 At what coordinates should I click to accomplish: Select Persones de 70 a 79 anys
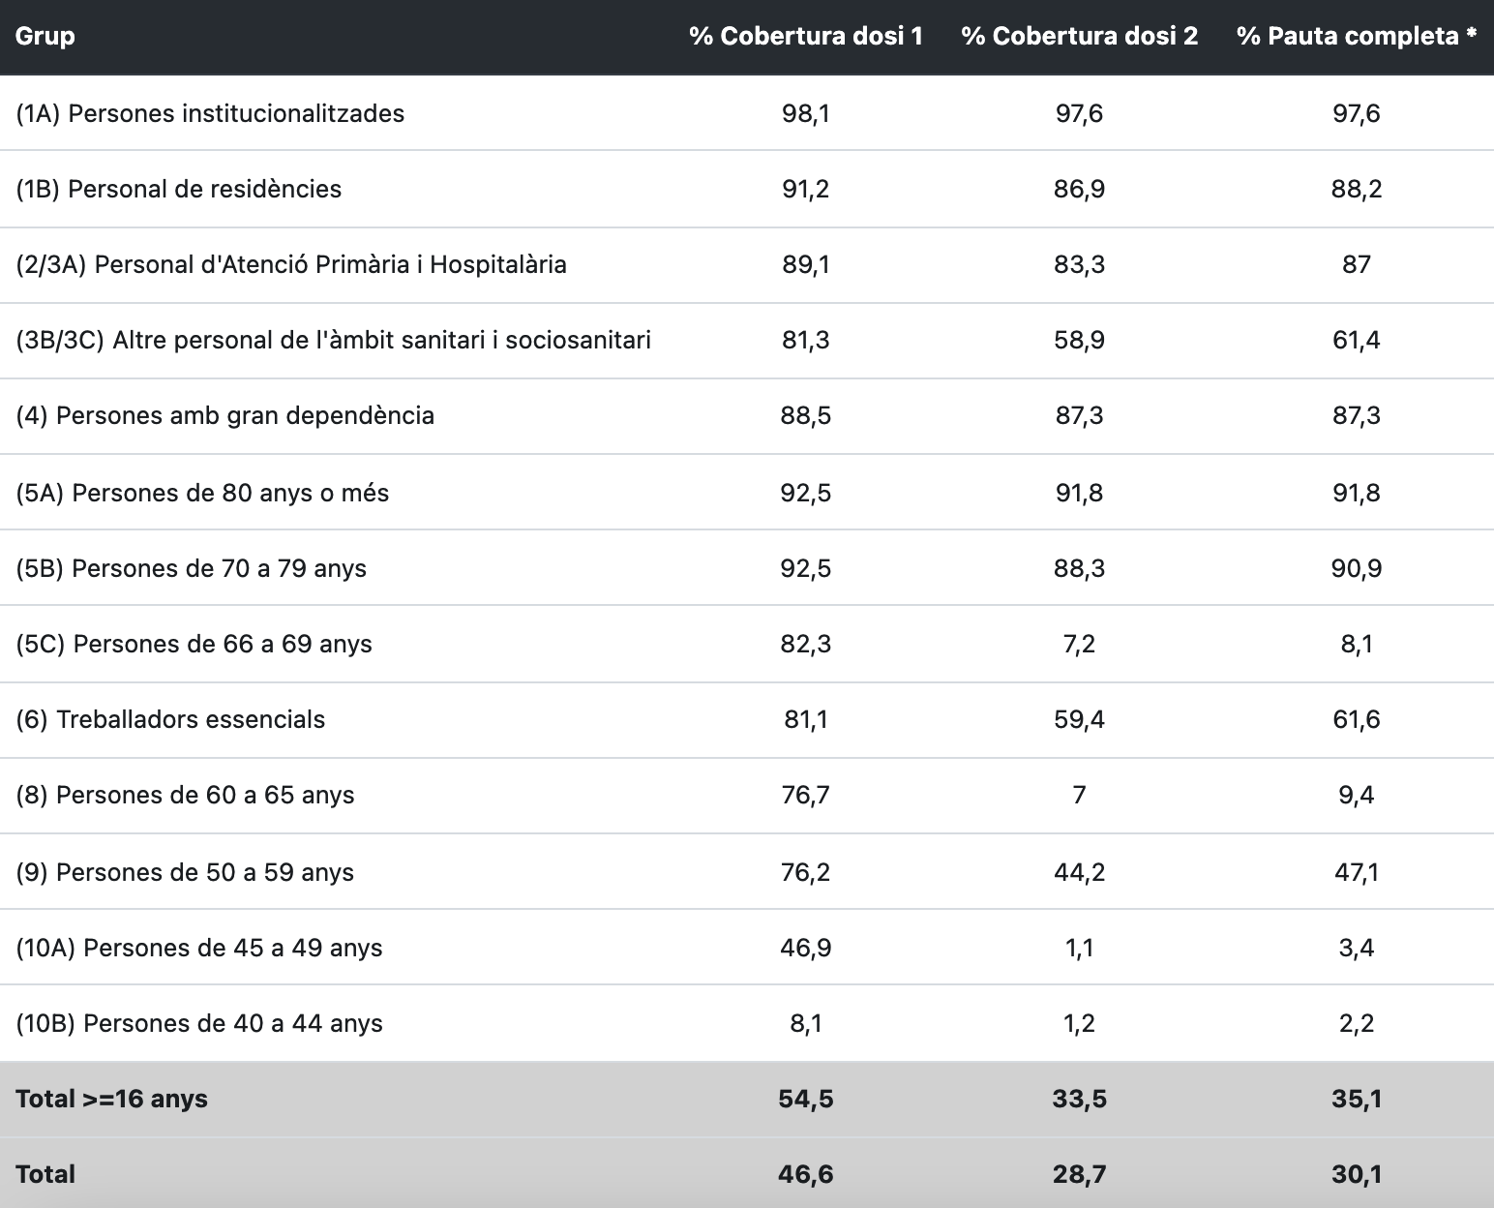pyautogui.click(x=191, y=568)
